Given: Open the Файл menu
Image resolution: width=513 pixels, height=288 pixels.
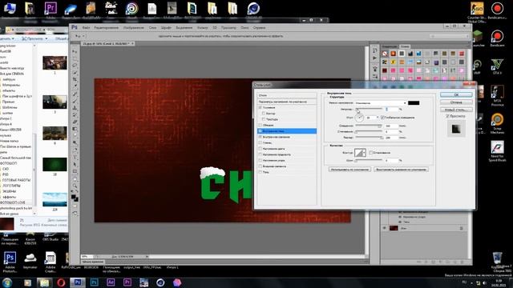Looking at the screenshot, I should [x=86, y=28].
